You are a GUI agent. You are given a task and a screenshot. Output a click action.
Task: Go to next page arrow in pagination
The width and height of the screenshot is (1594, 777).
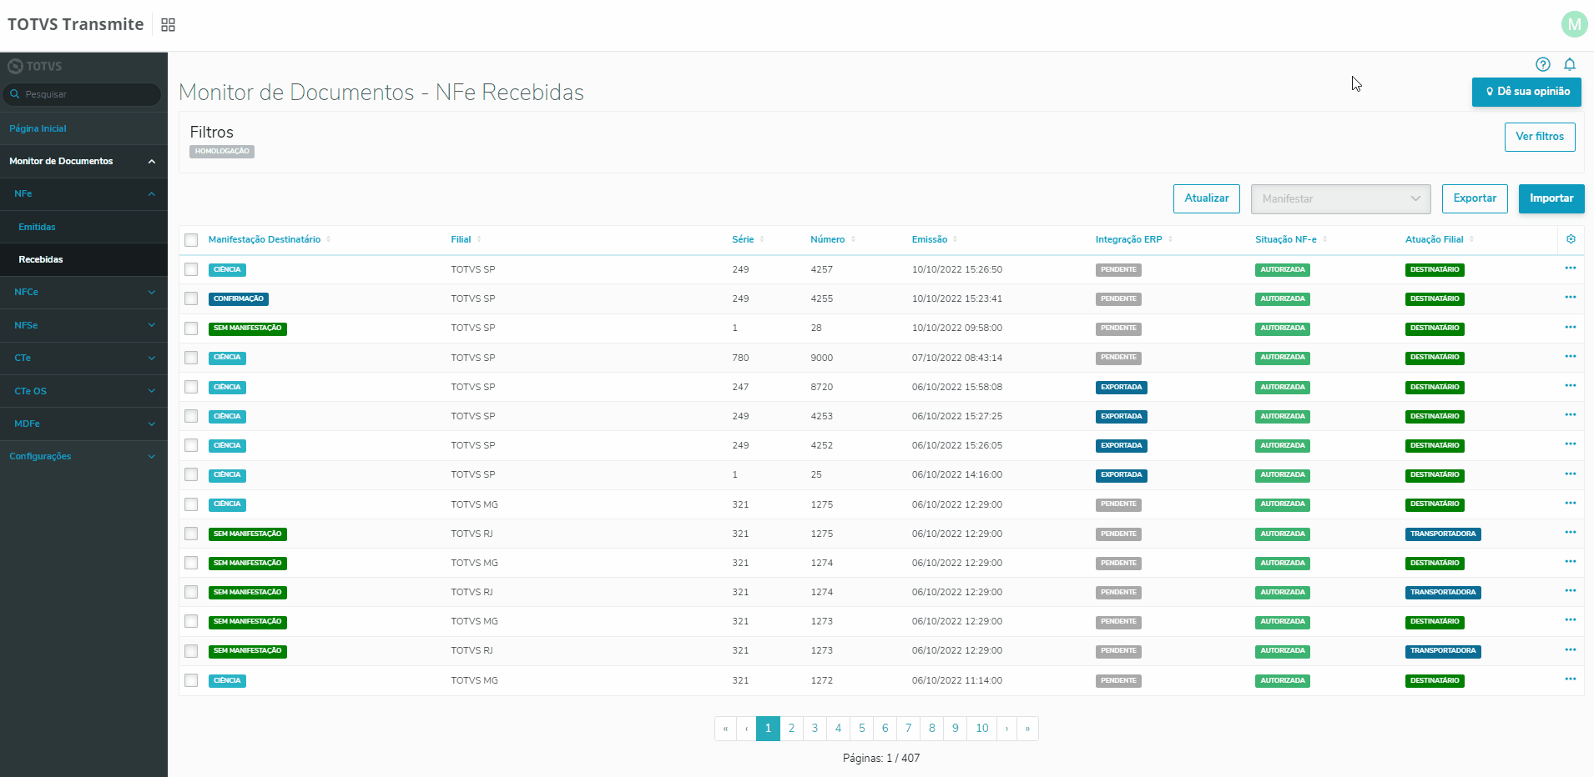[x=1006, y=729]
